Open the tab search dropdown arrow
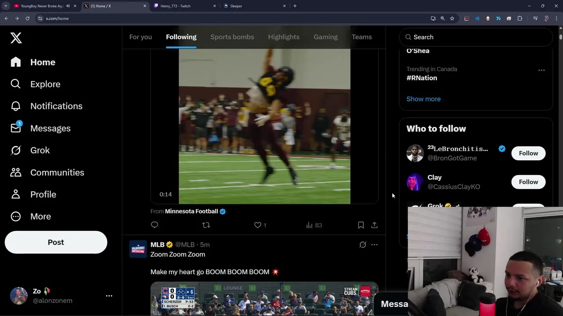 pos(6,6)
